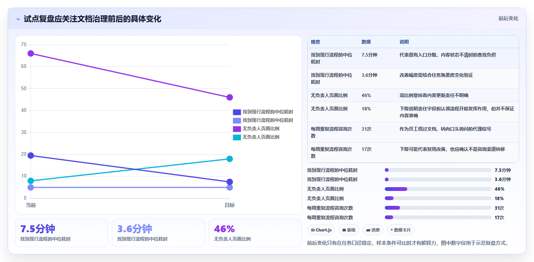Click the dark indigo data point at 当前

click(31, 155)
